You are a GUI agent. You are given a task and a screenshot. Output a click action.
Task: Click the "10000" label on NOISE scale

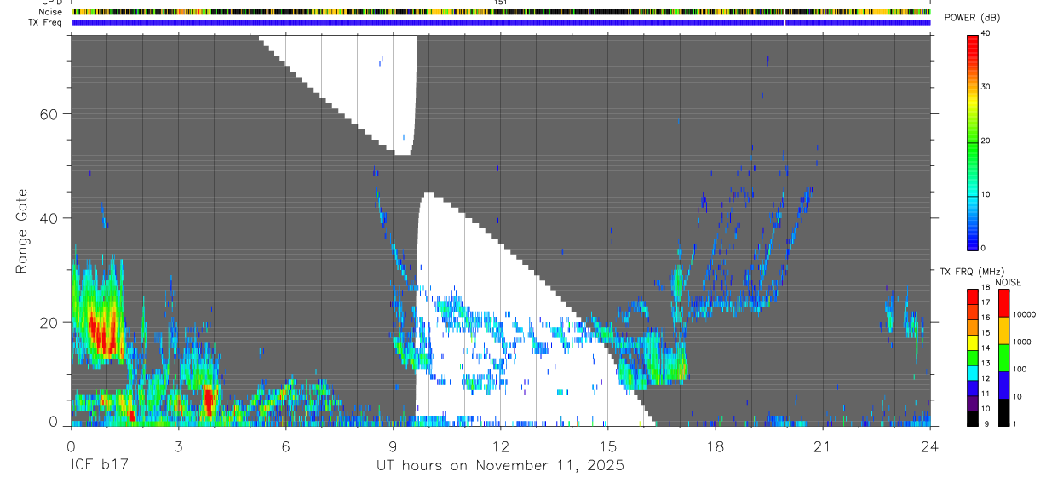[x=1025, y=315]
